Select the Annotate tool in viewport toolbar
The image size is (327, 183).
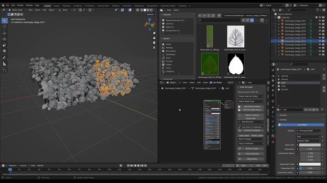click(5, 58)
